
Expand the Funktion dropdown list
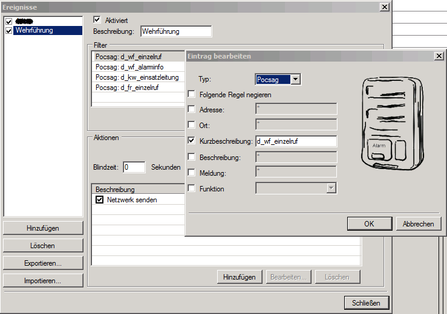click(331, 188)
